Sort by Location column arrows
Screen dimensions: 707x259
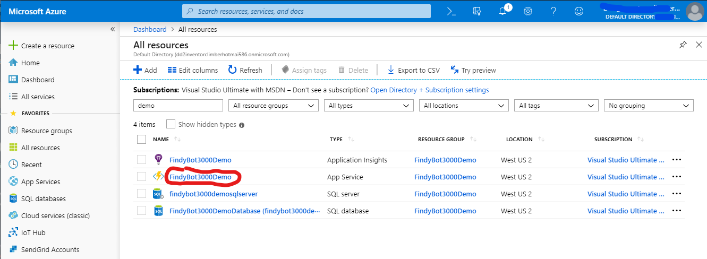tap(541, 140)
